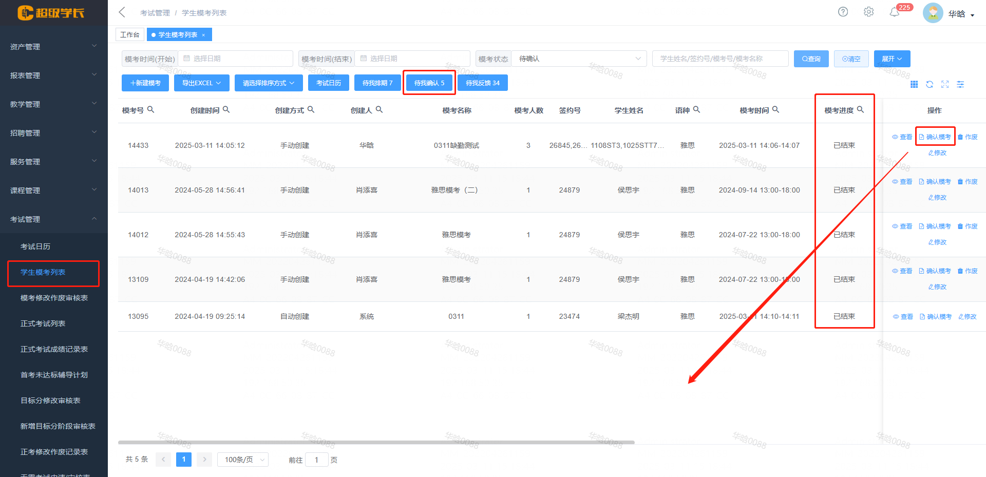
Task: Go back using the left arrow icon
Action: point(122,12)
